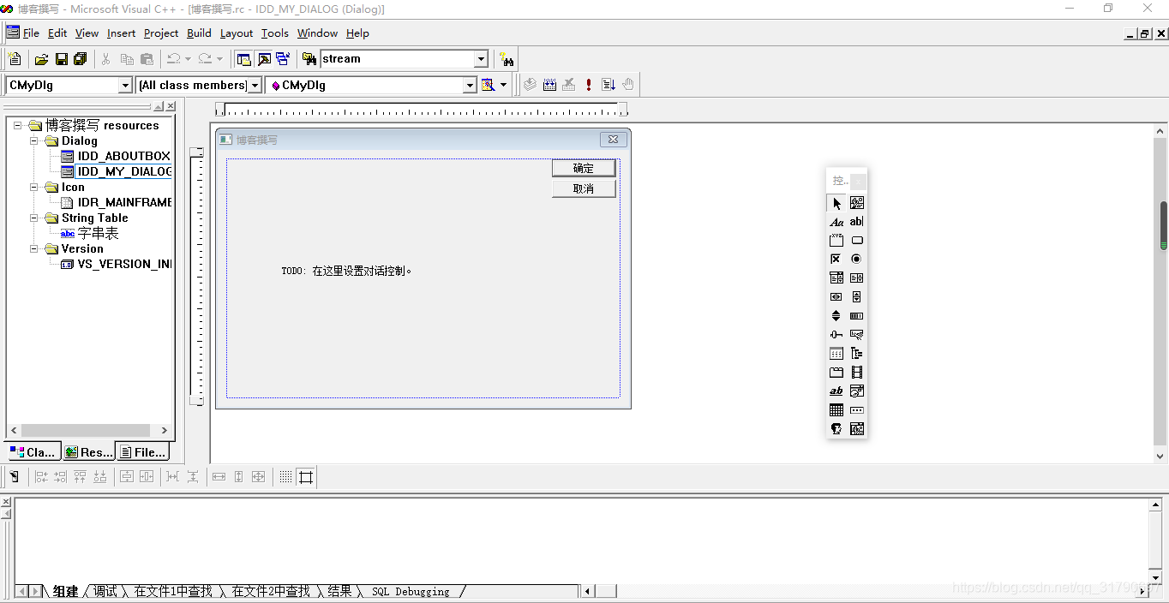Viewport: 1169px width, 603px height.
Task: Switch to the 调试 output tab
Action: pos(105,591)
